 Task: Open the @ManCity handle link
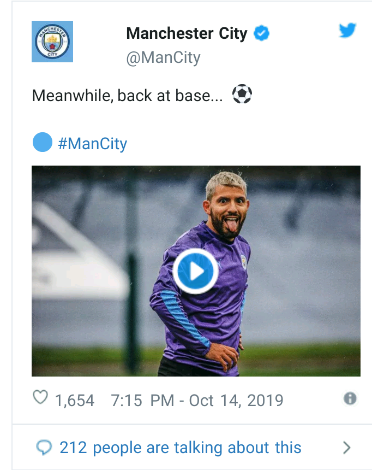[163, 58]
